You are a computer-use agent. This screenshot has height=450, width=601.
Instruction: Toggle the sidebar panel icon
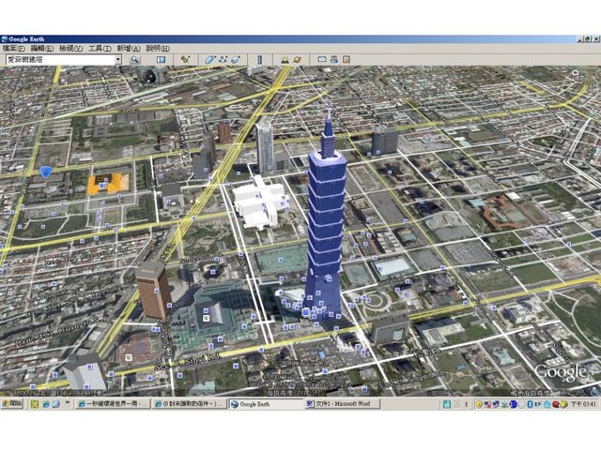click(x=161, y=60)
